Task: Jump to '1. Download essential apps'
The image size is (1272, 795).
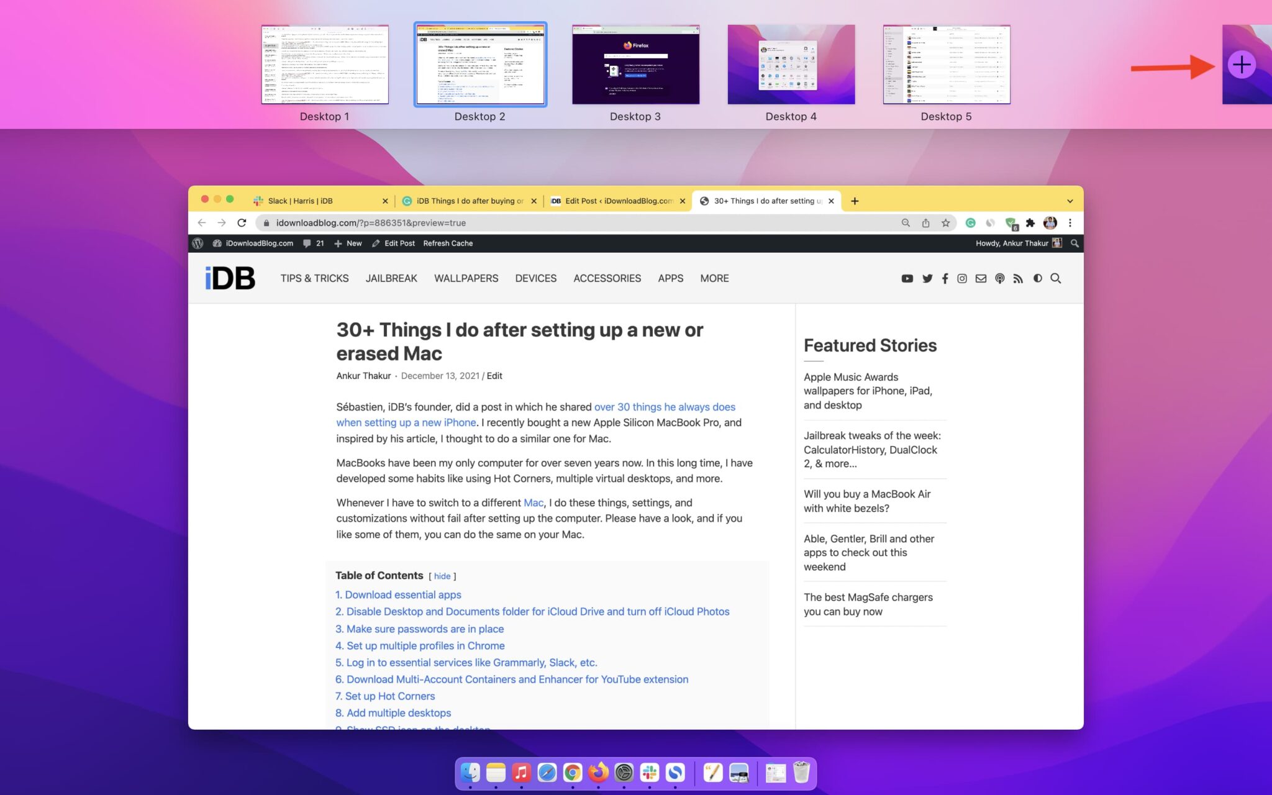Action: pos(398,594)
